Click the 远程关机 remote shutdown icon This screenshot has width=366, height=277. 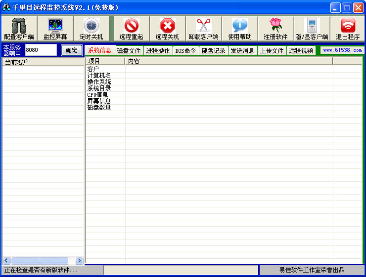coord(167,29)
